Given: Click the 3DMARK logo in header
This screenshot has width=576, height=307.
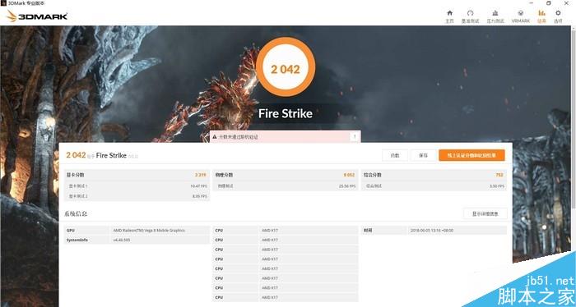Looking at the screenshot, I should (37, 16).
